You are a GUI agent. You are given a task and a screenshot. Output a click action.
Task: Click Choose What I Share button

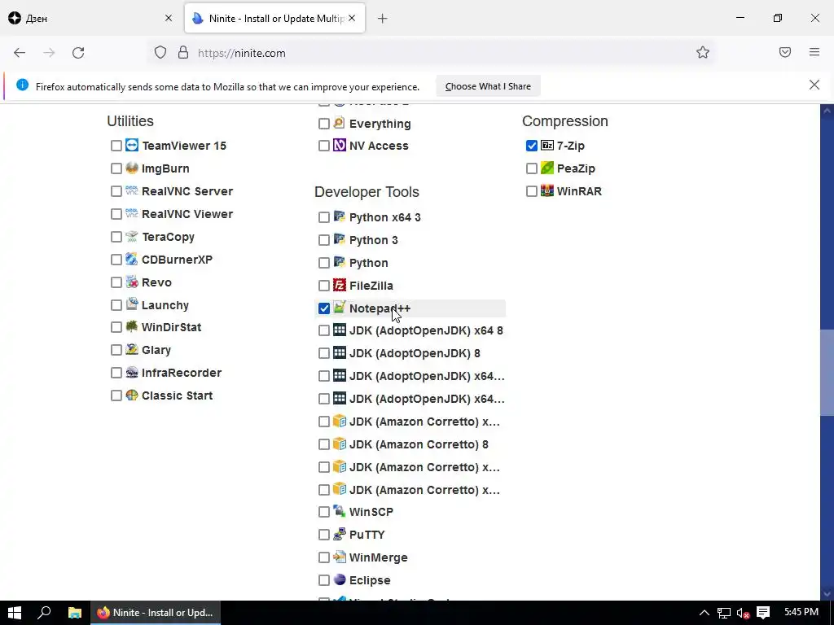(488, 86)
